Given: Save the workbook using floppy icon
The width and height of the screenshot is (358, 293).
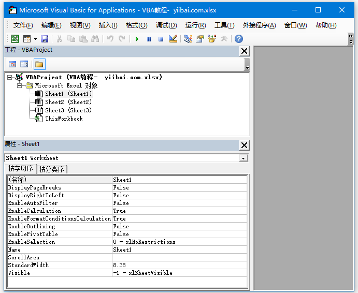Looking at the screenshot, I should (x=45, y=39).
